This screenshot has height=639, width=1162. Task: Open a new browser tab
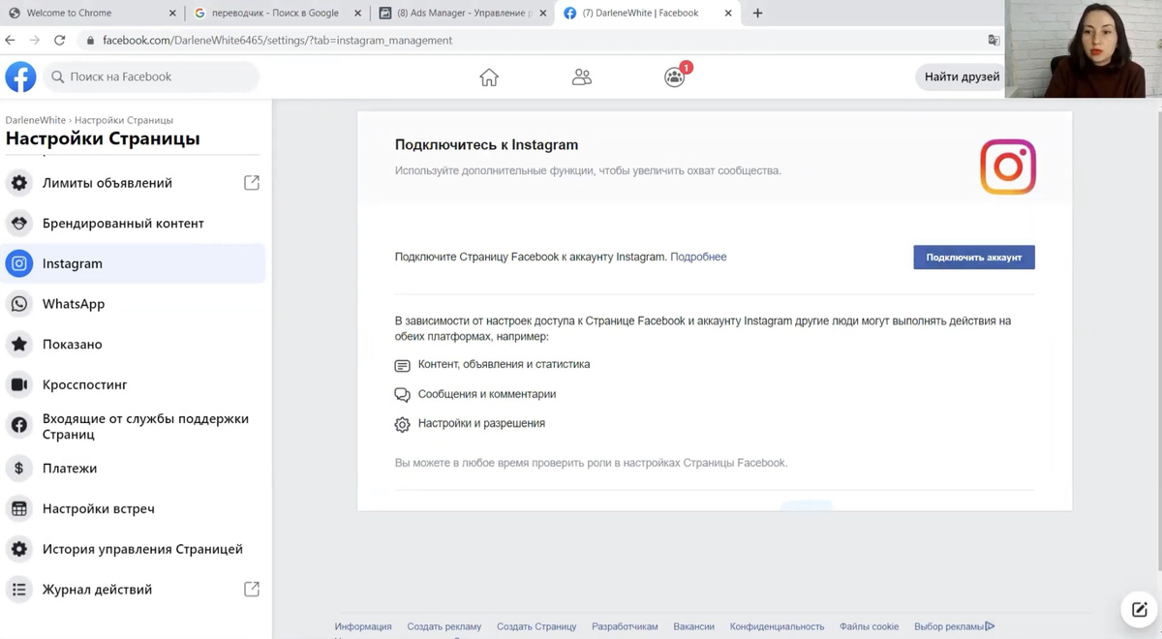[757, 13]
